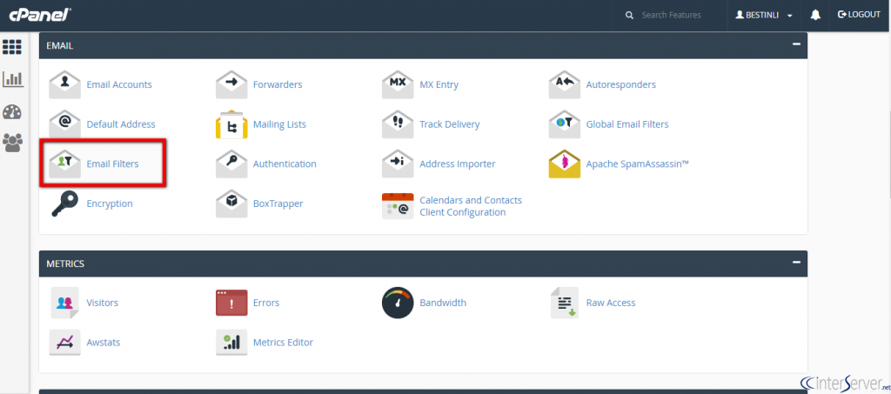Collapse the EMAIL section
The width and height of the screenshot is (891, 394).
[797, 45]
